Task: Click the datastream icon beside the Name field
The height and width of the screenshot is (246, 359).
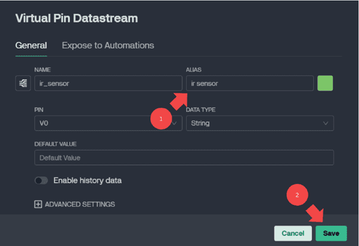Action: tap(22, 84)
